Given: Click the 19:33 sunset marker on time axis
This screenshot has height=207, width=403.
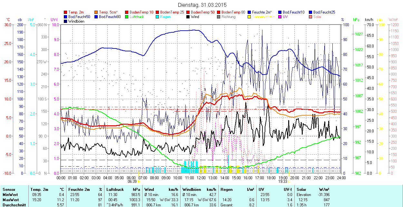Looking at the screenshot, I should point(283,181).
